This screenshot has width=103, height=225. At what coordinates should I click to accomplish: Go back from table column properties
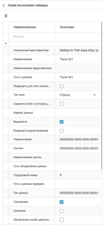(x=4, y=6)
